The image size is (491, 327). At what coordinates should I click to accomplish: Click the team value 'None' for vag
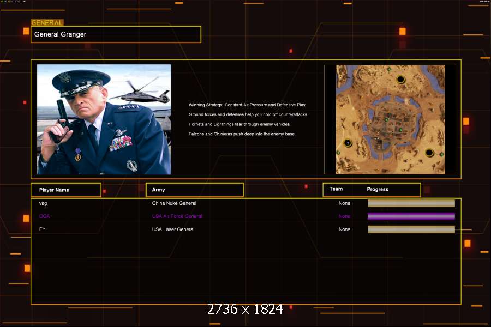[344, 203]
